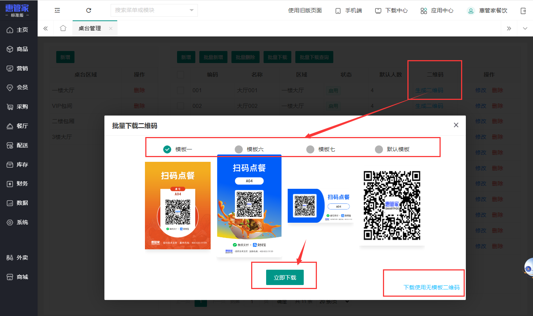The image size is (533, 316).
Task: Click the logout icon at top right
Action: point(523,11)
